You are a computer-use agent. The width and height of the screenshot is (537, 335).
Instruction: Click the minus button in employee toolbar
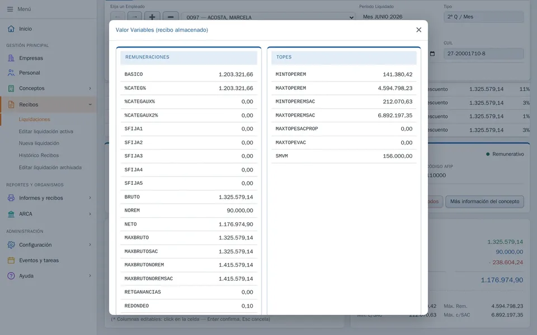click(171, 17)
